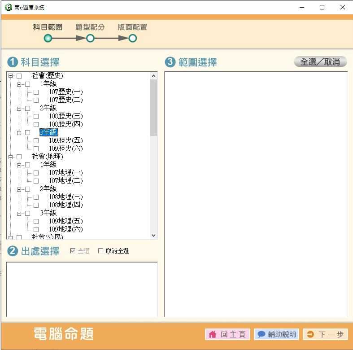Check the 社會(歷史) checkbox
The width and height of the screenshot is (353, 350).
click(x=19, y=76)
